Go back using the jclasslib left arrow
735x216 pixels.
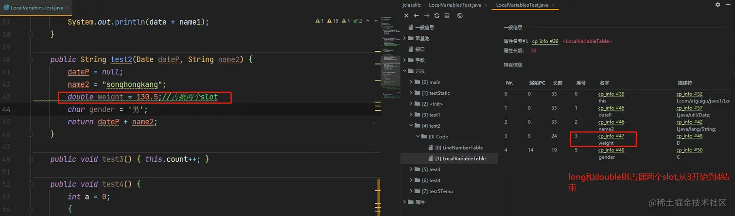click(417, 16)
